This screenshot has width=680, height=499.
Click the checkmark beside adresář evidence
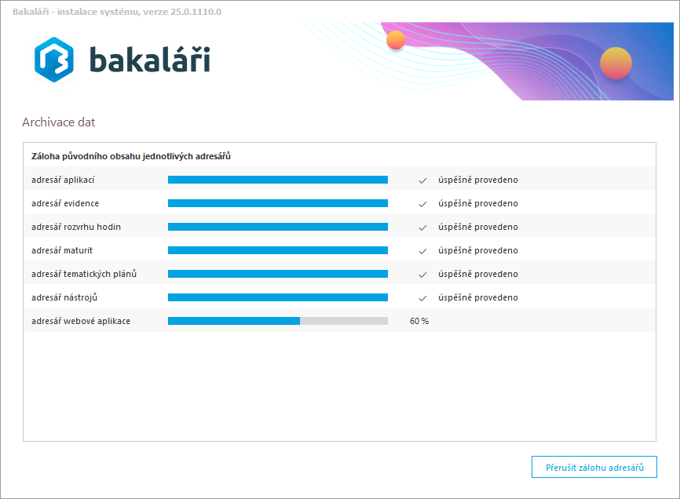click(422, 204)
